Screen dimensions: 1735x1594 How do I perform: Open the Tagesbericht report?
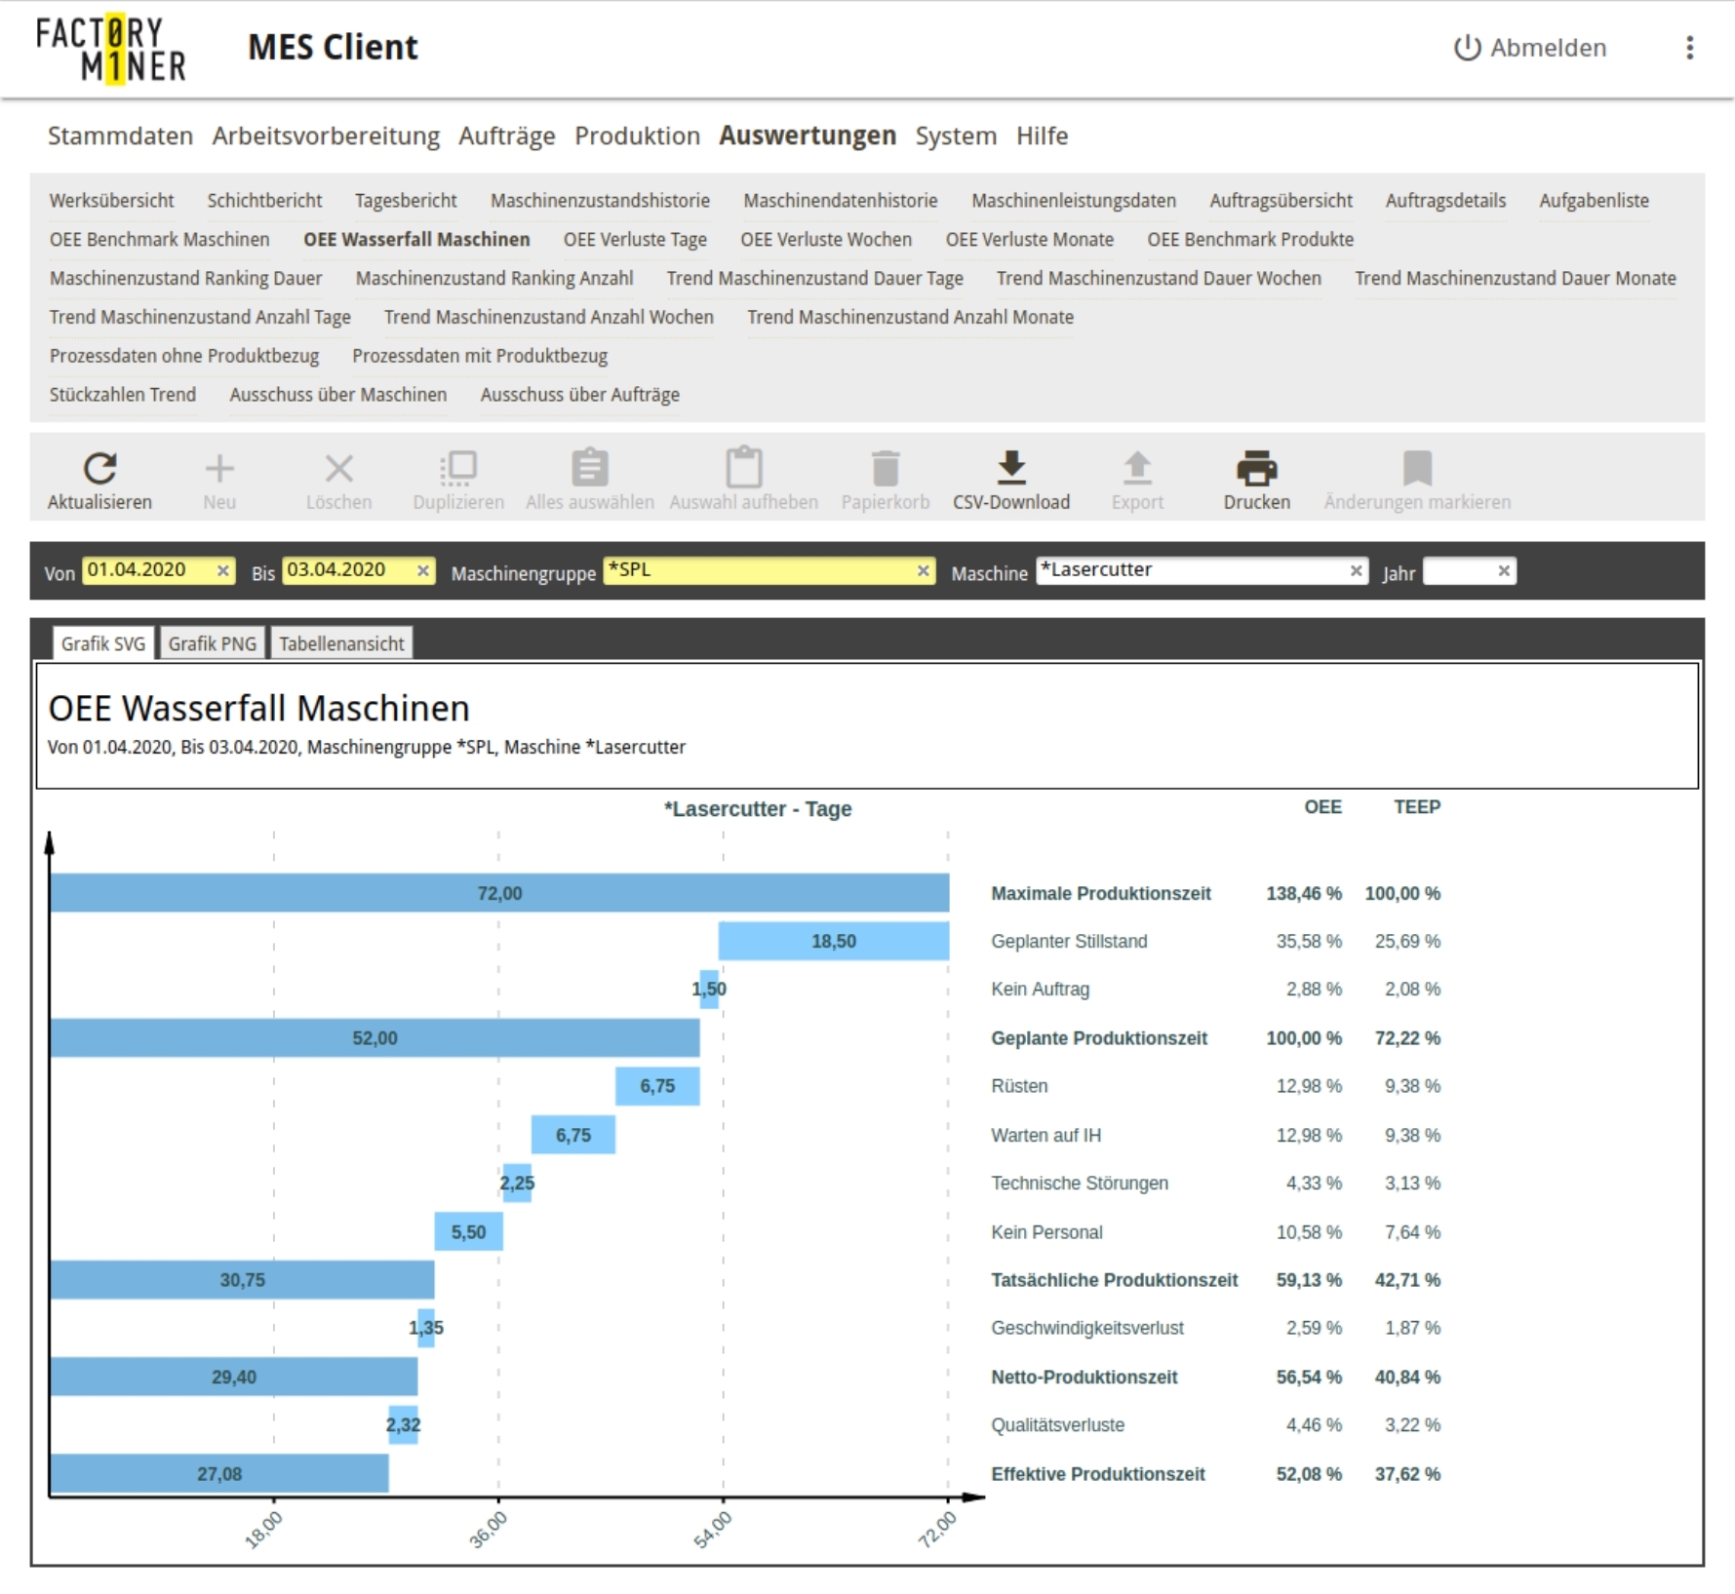406,201
